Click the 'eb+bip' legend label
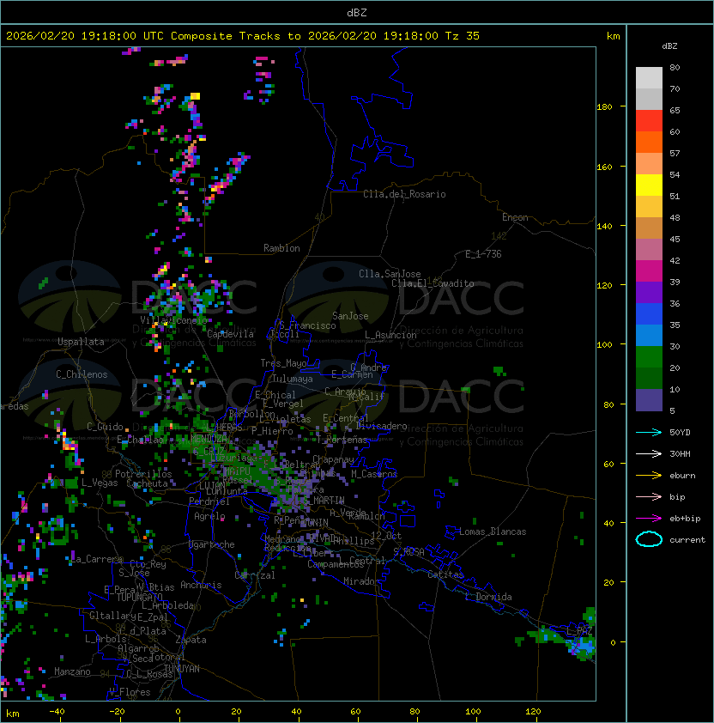 685,519
